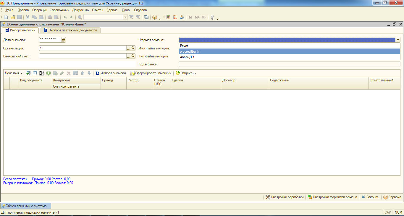Click the Move down arrow icon

[x=89, y=73]
